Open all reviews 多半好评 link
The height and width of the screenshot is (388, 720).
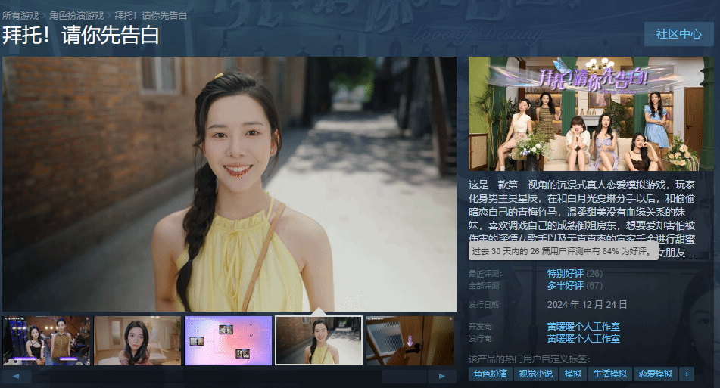coord(565,285)
